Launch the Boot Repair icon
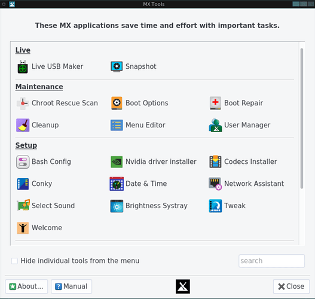Screen dimensions: 315x299 click(x=215, y=103)
